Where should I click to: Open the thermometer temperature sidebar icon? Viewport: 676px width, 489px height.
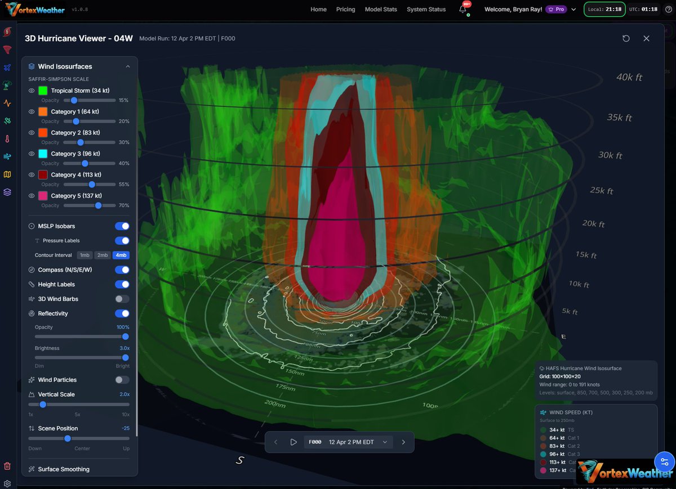pyautogui.click(x=7, y=138)
